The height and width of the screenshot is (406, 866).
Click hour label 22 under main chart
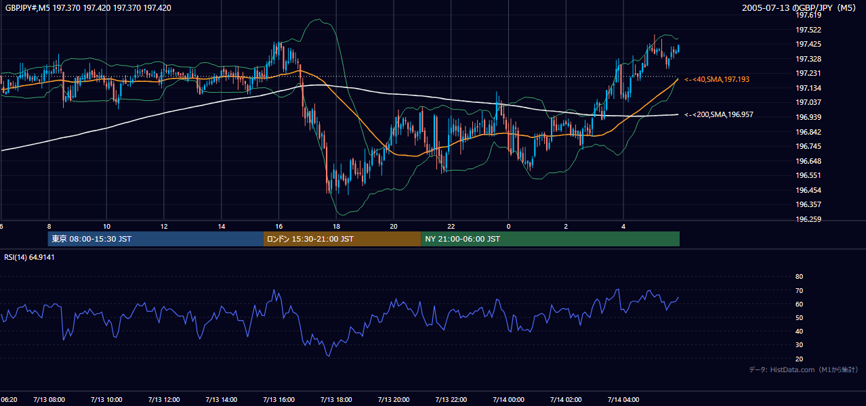451,227
